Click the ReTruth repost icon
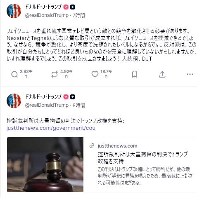This screenshot has height=197, width=197. (x=55, y=74)
